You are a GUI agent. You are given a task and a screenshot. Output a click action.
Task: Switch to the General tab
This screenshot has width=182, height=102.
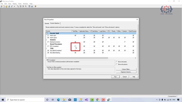point(47,23)
